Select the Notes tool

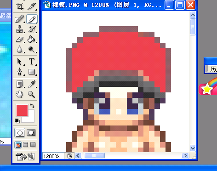(20, 84)
